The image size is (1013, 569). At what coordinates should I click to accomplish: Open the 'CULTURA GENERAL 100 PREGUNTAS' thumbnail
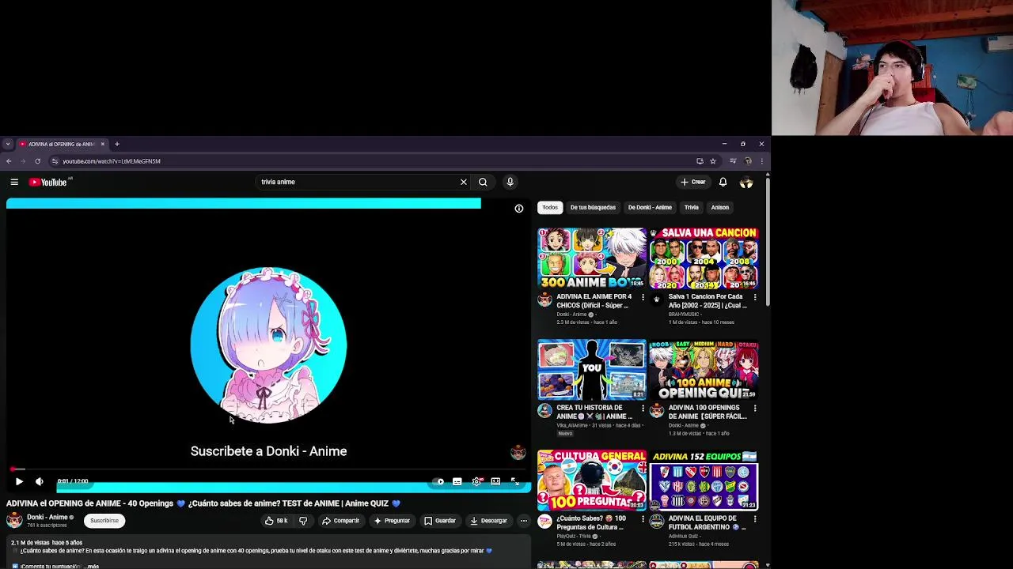tap(592, 480)
